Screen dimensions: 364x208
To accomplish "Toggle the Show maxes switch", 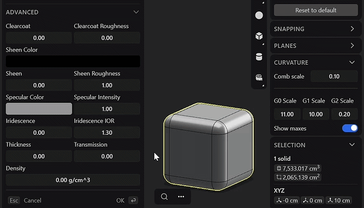I will coord(350,128).
